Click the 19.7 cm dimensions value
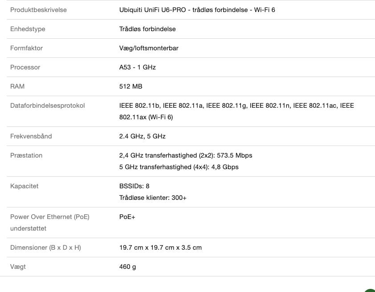This screenshot has width=375, height=292. click(160, 247)
